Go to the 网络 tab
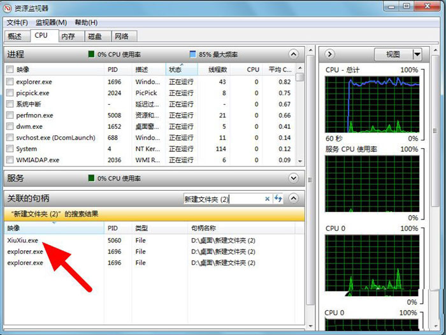The image size is (446, 335). point(120,36)
